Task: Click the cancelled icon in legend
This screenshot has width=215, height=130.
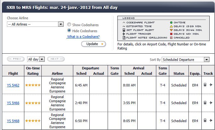Action: coord(171,38)
